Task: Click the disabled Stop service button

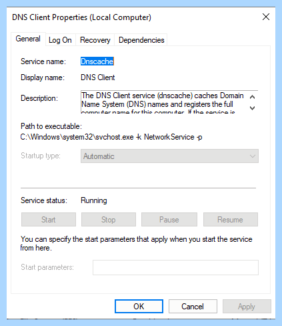Action: [109, 220]
